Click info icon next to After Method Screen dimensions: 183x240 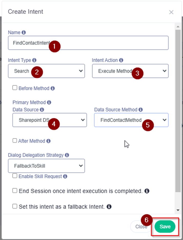click(x=48, y=141)
